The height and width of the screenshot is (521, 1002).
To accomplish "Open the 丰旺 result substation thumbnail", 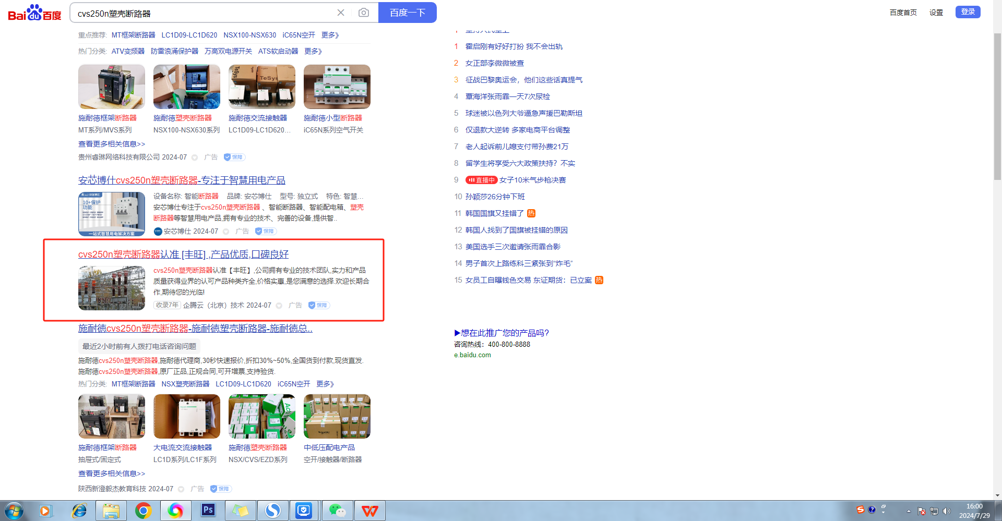I will click(x=112, y=288).
